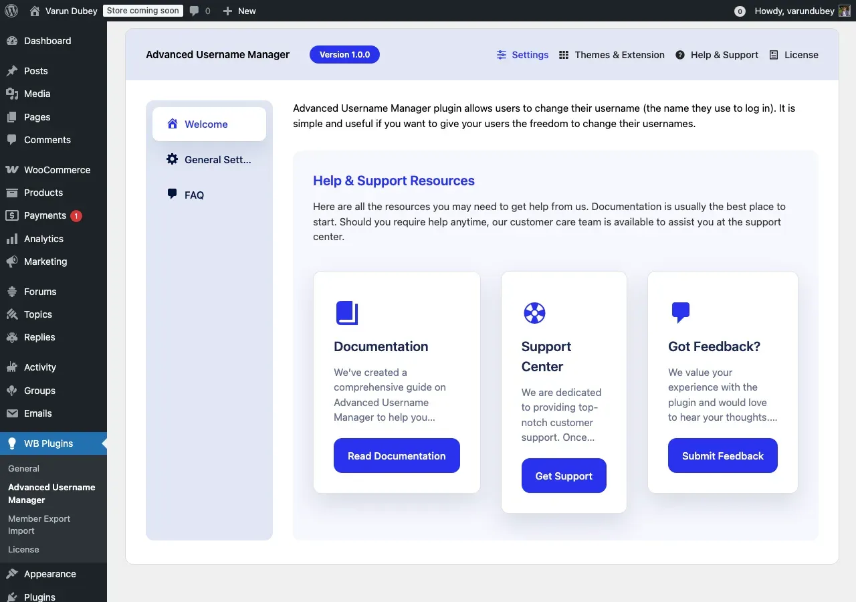856x602 pixels.
Task: Switch to the General Settings tab
Action: tap(209, 159)
